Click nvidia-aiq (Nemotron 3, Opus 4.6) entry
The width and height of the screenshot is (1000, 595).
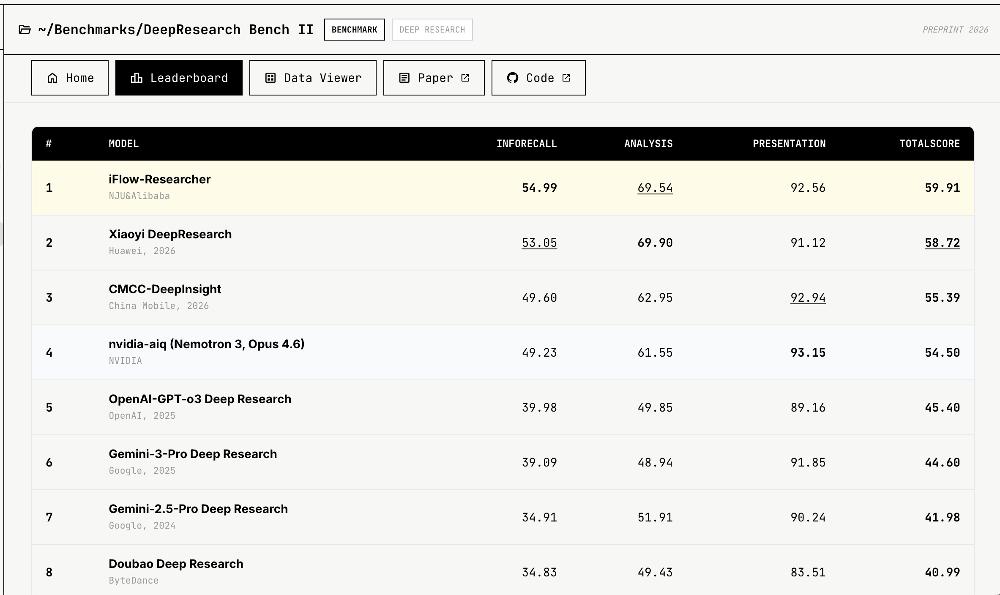(x=207, y=344)
